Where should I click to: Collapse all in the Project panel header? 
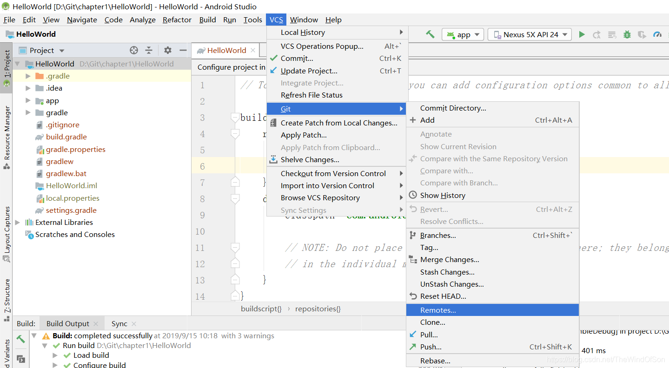[149, 50]
